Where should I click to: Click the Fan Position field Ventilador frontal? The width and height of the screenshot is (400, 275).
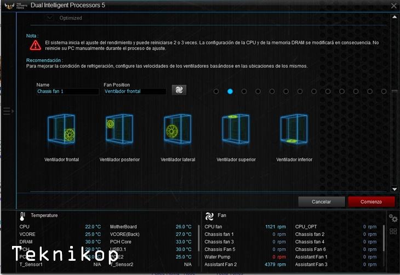click(134, 91)
